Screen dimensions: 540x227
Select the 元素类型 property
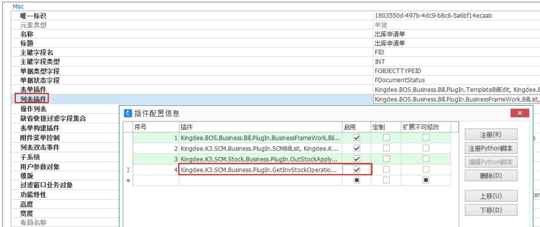[33, 25]
